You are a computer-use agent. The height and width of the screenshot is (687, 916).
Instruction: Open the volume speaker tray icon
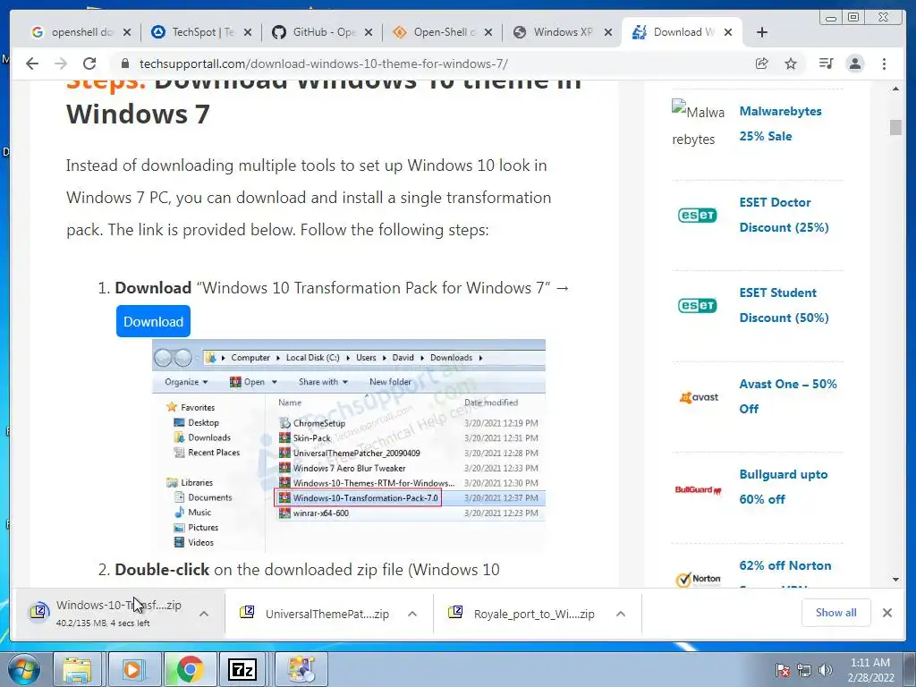[x=826, y=670]
